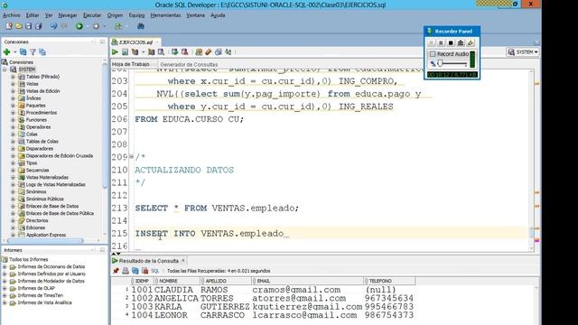Click the Run Script icon

click(x=125, y=52)
